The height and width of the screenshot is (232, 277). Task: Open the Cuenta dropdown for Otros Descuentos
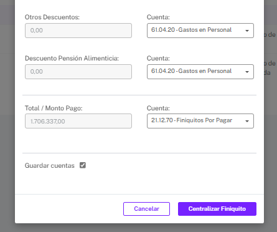click(200, 31)
